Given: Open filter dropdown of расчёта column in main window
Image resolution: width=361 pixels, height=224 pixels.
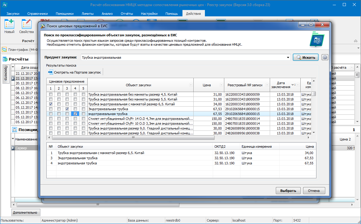Looking at the screenshot, I should click(352, 68).
